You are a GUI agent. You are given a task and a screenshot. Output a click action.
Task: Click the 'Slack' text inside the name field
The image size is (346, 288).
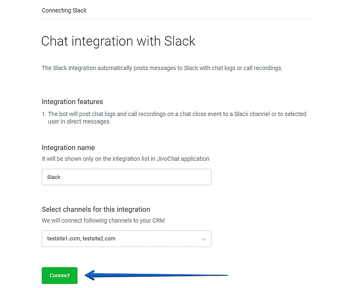(x=54, y=177)
